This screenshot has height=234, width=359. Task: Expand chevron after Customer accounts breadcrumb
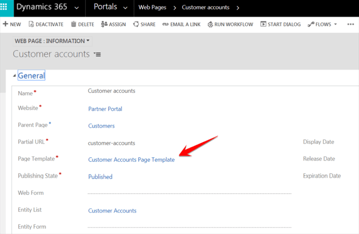(237, 8)
